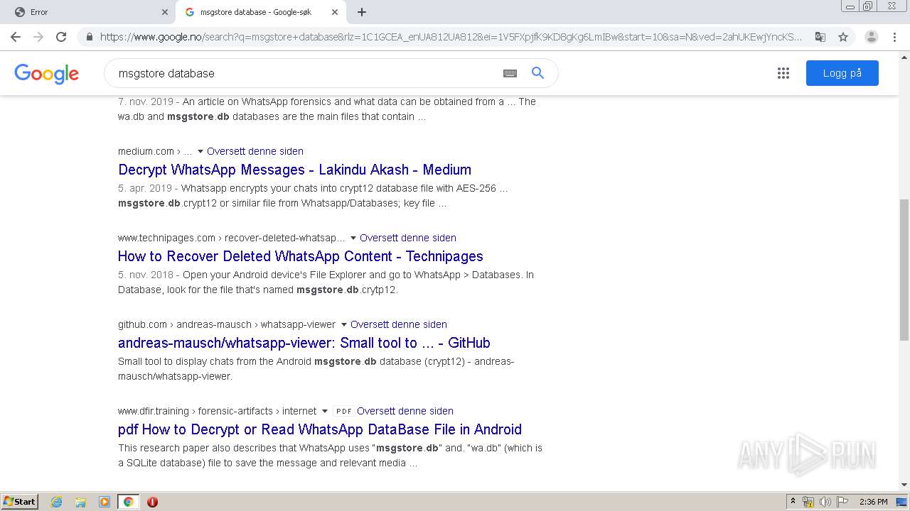
Task: Open the Google apps grid
Action: coord(783,73)
